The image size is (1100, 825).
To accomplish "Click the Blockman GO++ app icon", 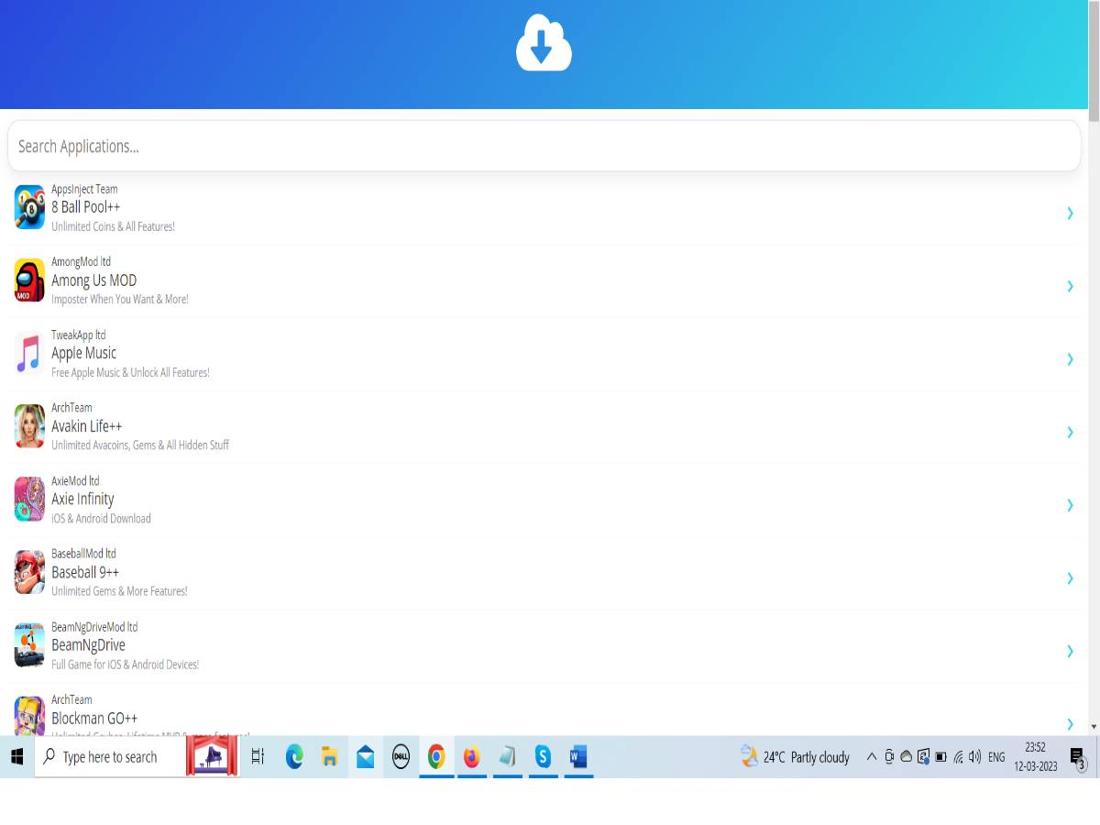I will tap(29, 716).
